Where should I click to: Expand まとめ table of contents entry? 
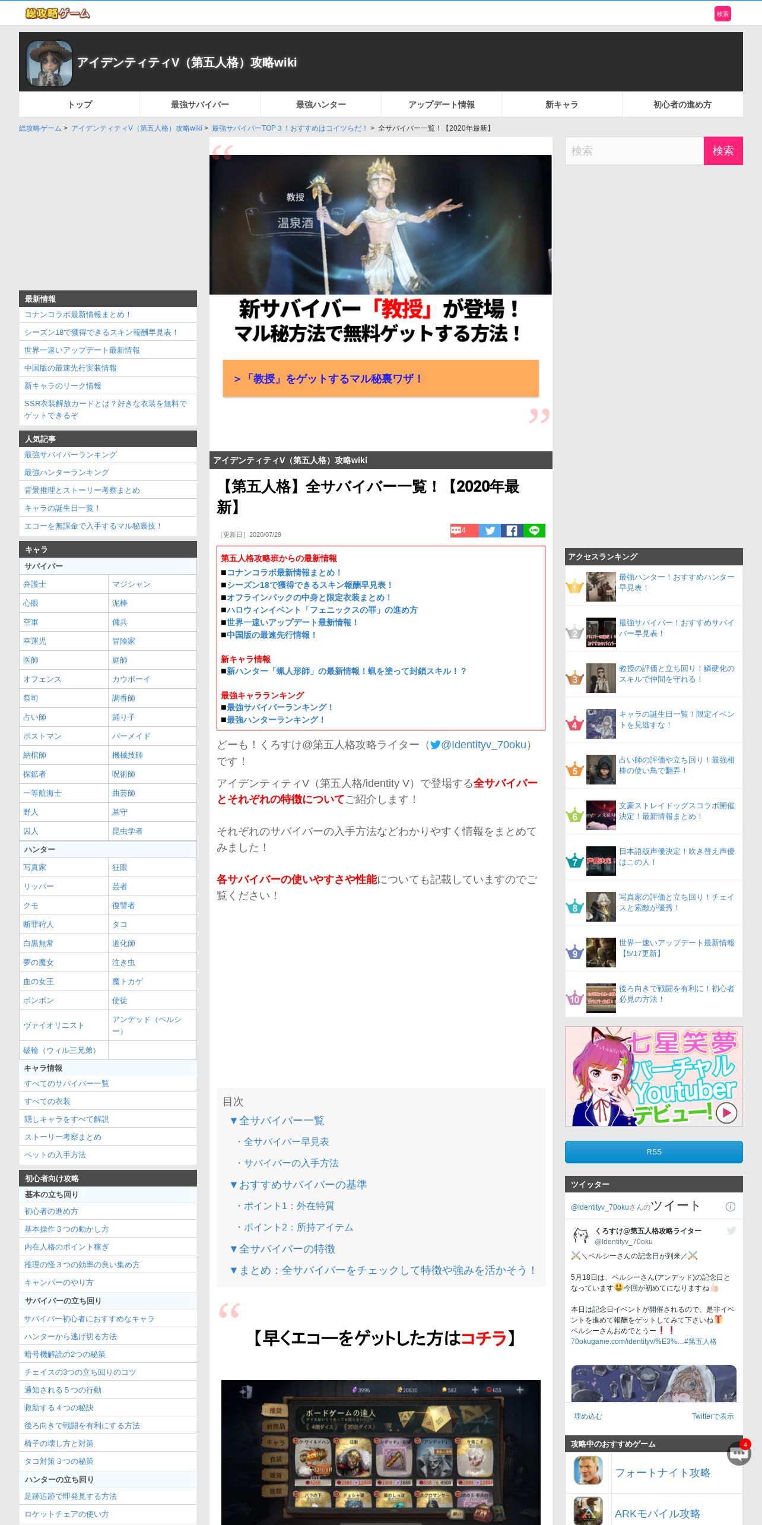click(x=383, y=1270)
